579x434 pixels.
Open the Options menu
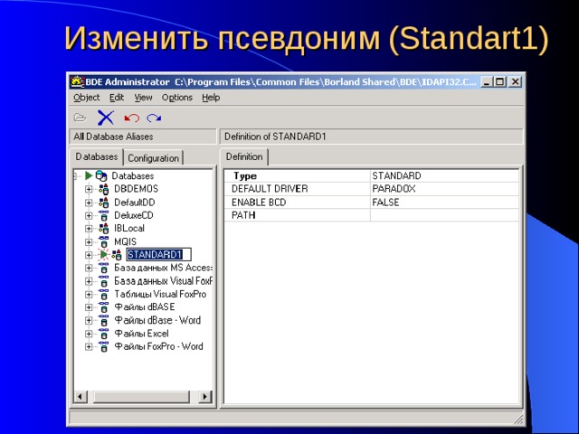(177, 98)
